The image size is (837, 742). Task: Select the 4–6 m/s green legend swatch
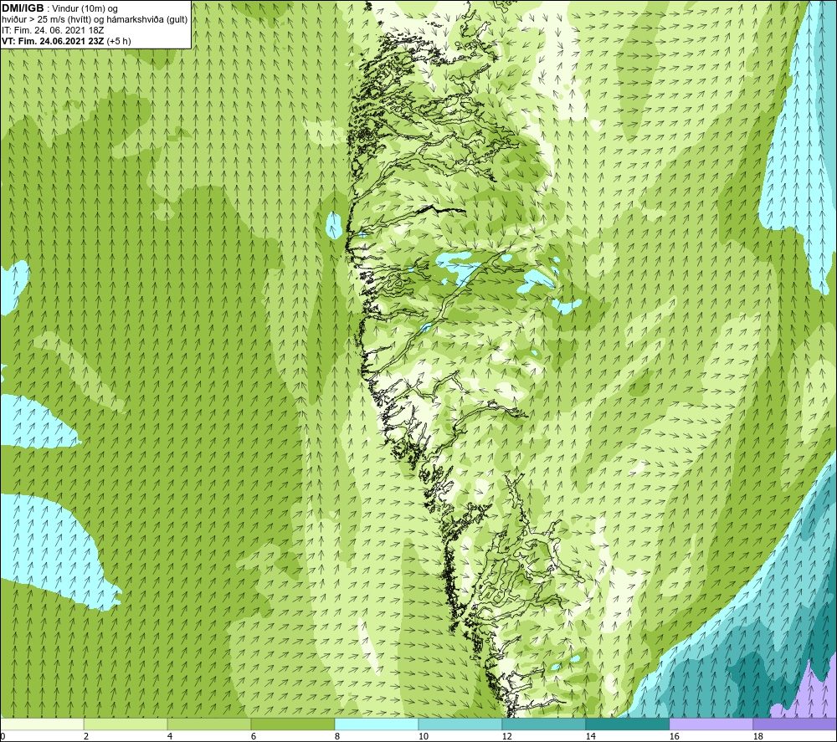tap(209, 724)
